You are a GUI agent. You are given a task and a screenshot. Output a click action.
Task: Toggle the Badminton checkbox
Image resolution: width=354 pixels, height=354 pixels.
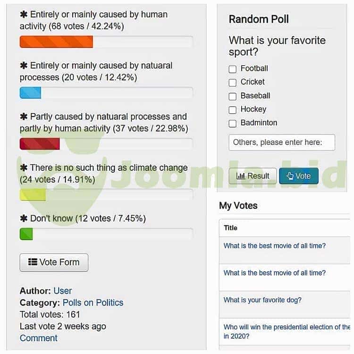232,124
